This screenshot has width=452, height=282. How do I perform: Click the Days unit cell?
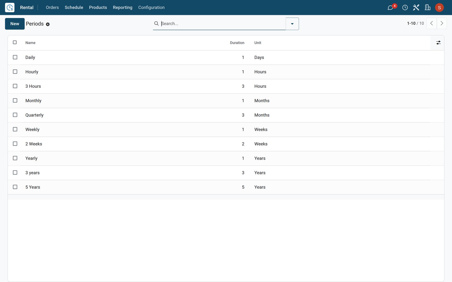259,58
